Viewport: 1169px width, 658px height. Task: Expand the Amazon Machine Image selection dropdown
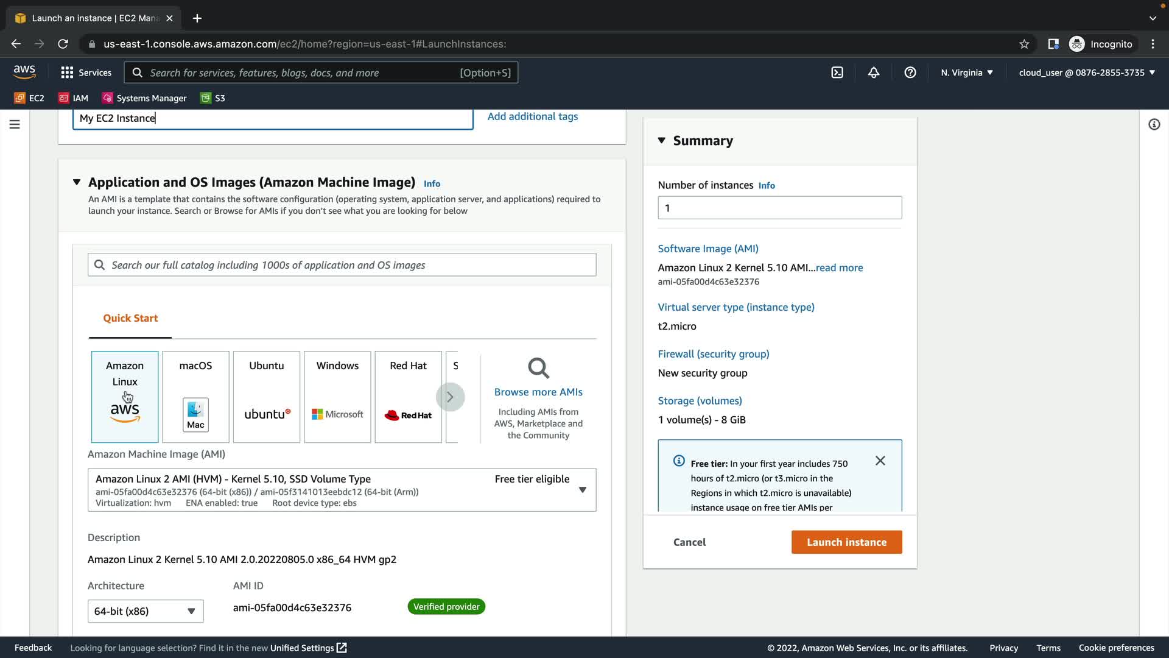582,490
